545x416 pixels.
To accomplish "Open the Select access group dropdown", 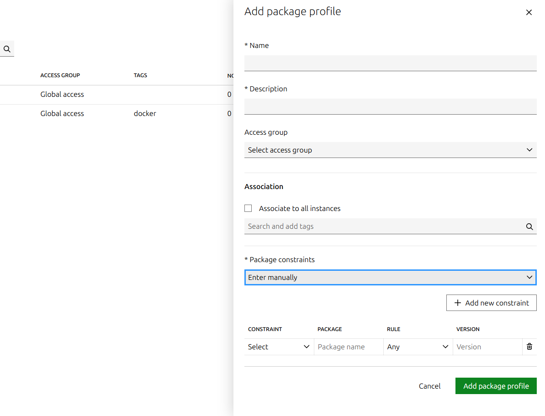I will 390,150.
